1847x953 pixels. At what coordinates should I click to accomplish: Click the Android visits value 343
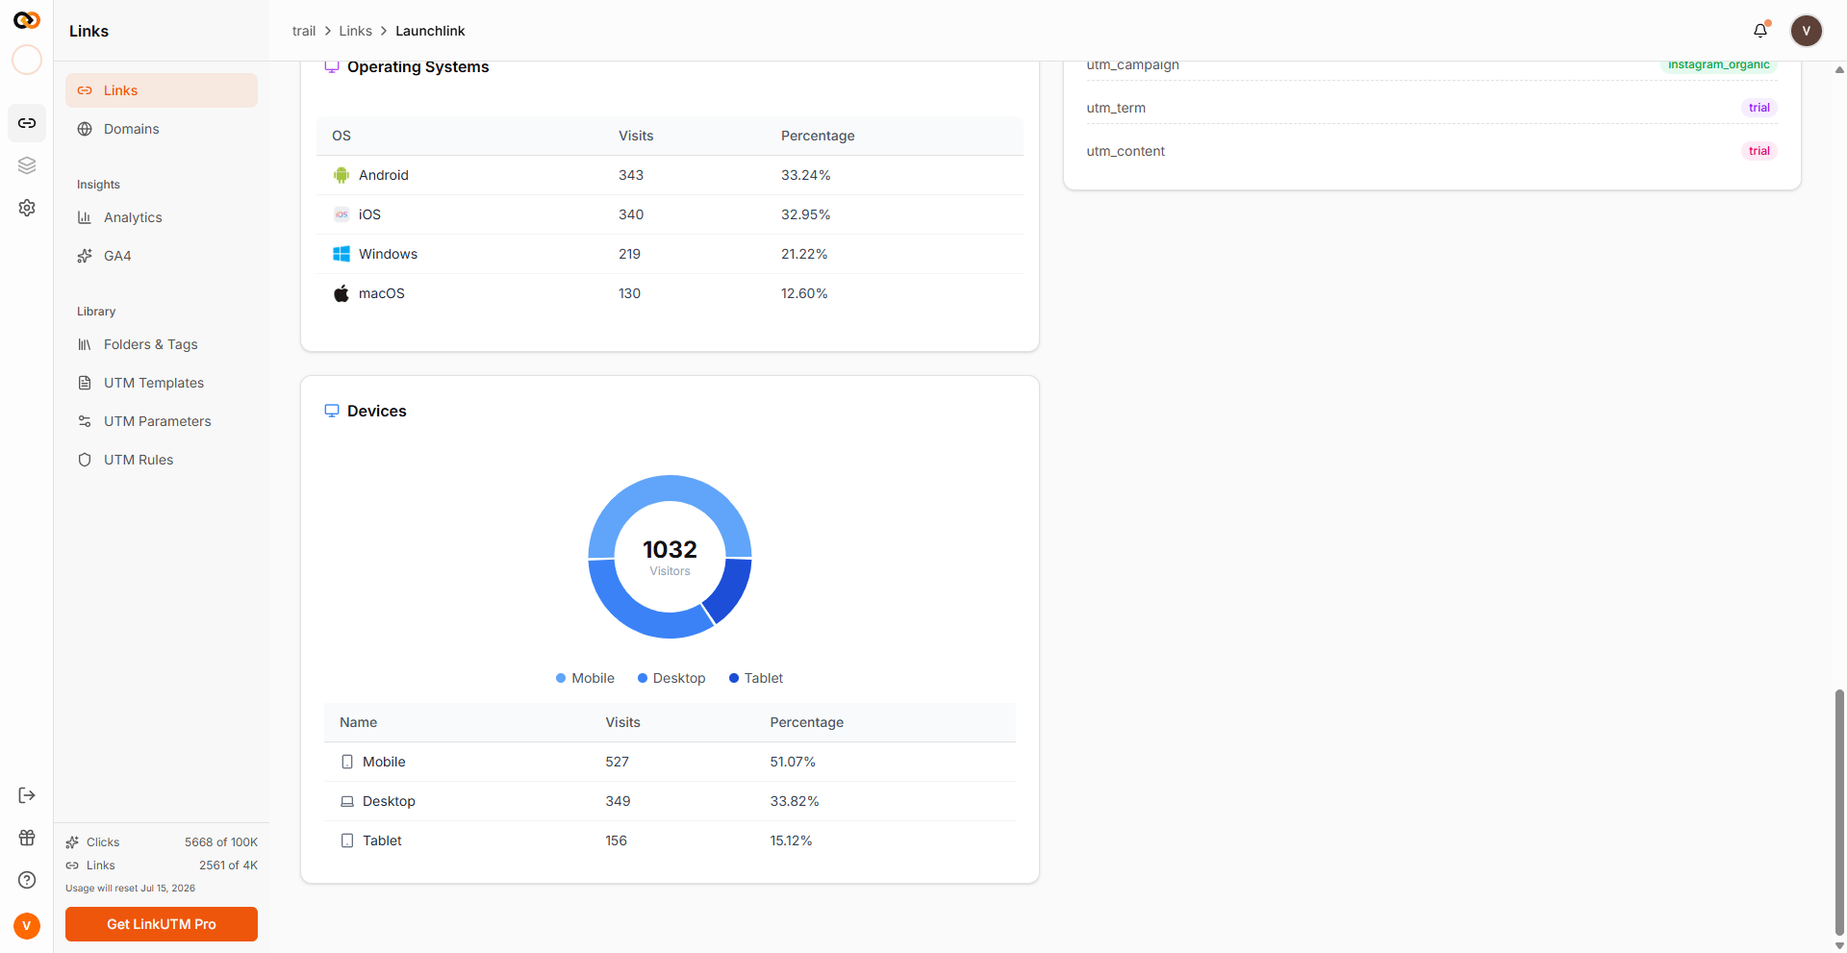tap(631, 175)
